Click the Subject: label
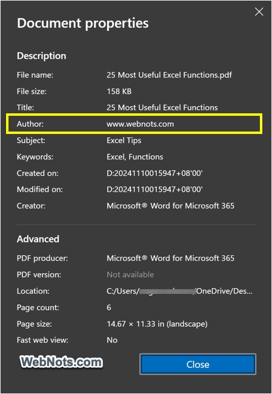This screenshot has height=394, width=272. (x=31, y=140)
